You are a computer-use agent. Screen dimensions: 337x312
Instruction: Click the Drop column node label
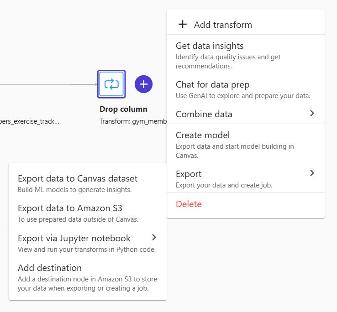pyautogui.click(x=123, y=109)
